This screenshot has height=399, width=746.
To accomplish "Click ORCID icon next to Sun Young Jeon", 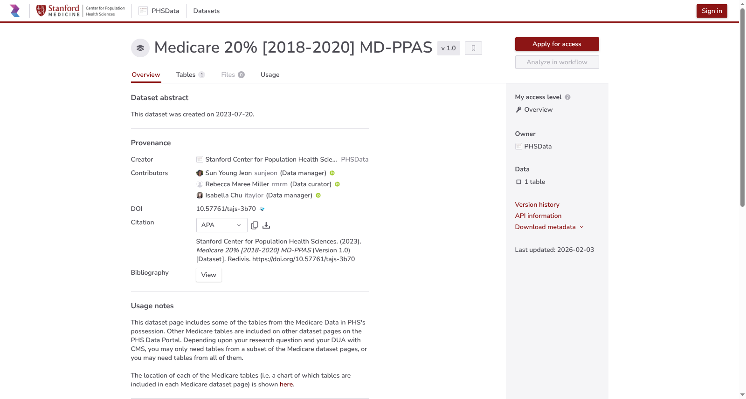I will coord(332,173).
